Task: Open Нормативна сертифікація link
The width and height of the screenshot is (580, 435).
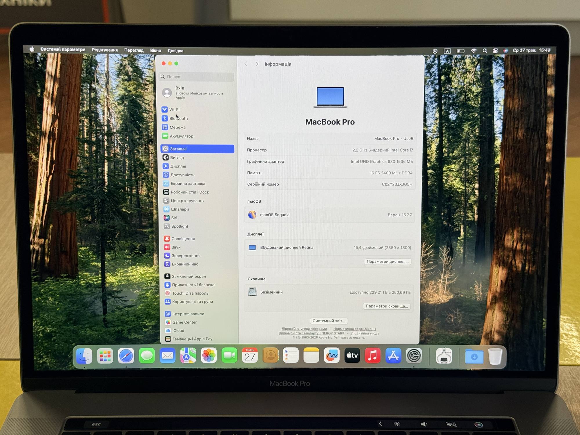Action: point(355,329)
